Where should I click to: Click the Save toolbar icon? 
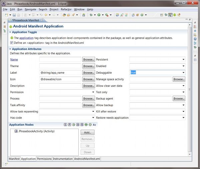pyautogui.click(x=14, y=15)
